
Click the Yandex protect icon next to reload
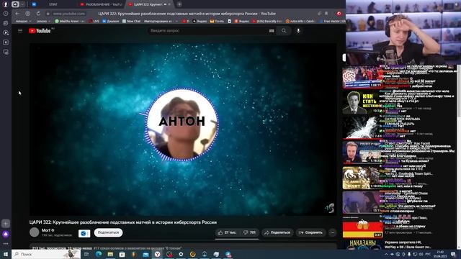(27, 14)
